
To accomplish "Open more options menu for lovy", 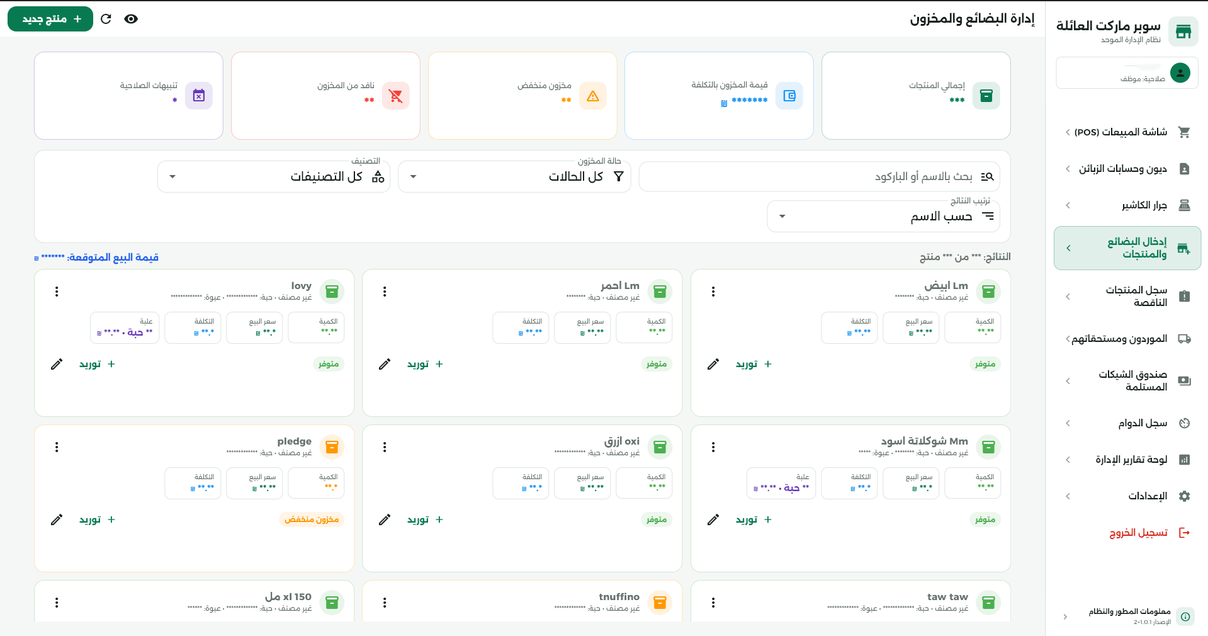I will click(57, 292).
